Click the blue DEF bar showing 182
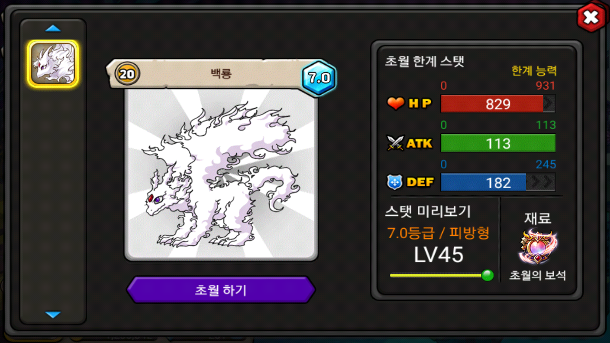The width and height of the screenshot is (610, 343). coord(483,182)
